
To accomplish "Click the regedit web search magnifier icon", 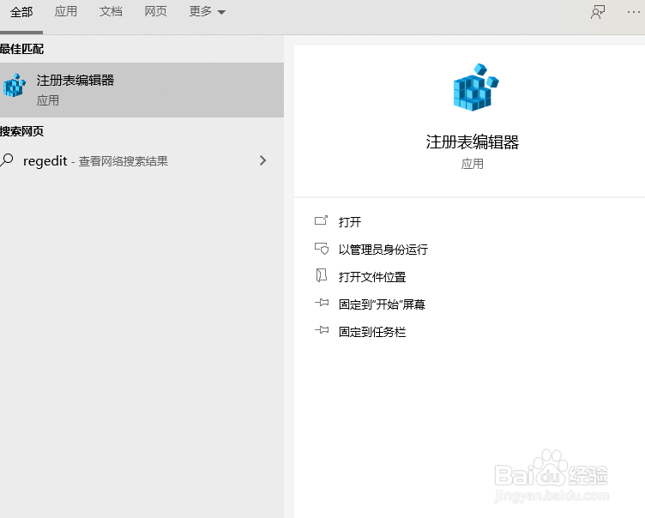I will tap(7, 160).
